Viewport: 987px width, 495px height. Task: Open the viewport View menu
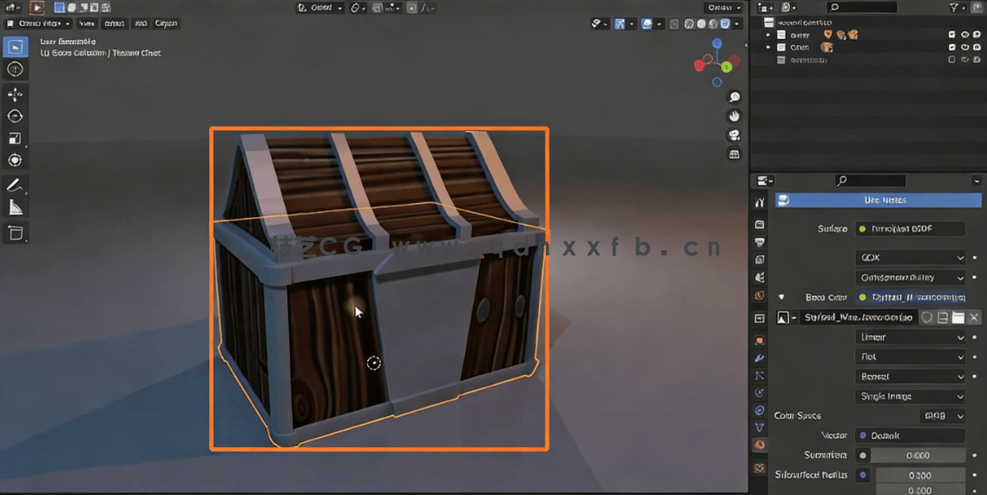coord(87,23)
